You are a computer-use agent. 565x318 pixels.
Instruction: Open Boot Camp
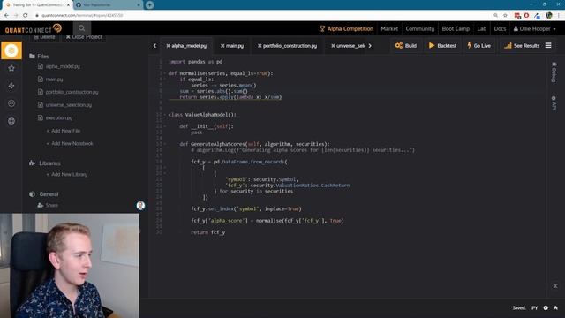point(456,28)
